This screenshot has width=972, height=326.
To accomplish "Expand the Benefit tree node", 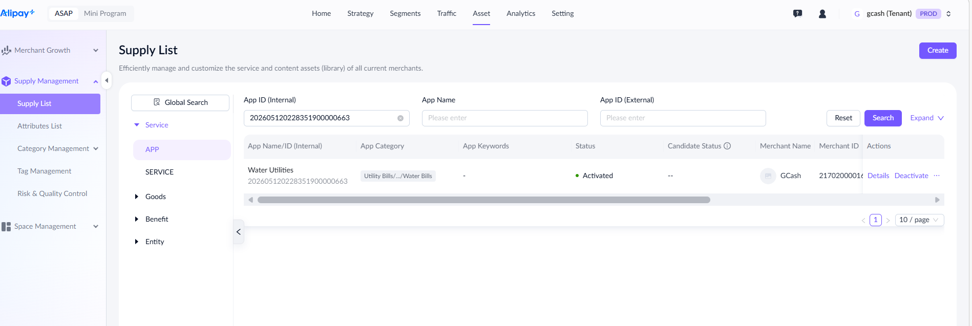I will (137, 219).
